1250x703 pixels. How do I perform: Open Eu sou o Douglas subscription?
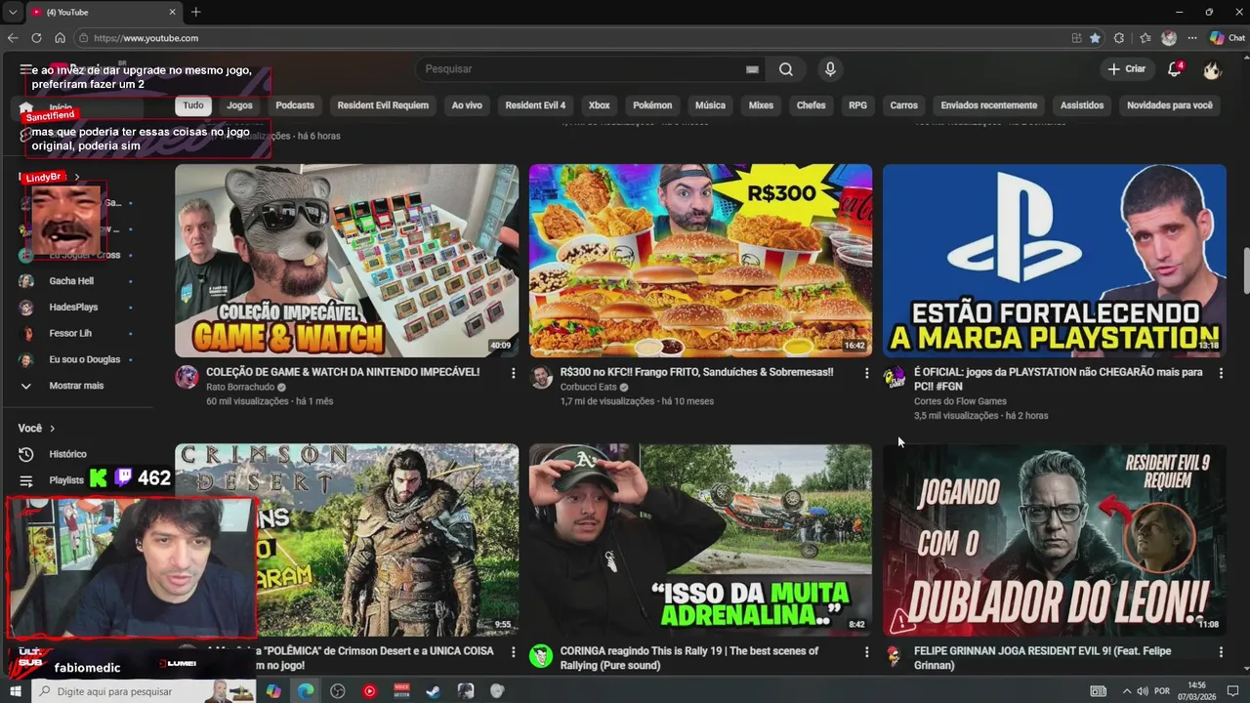(x=84, y=359)
